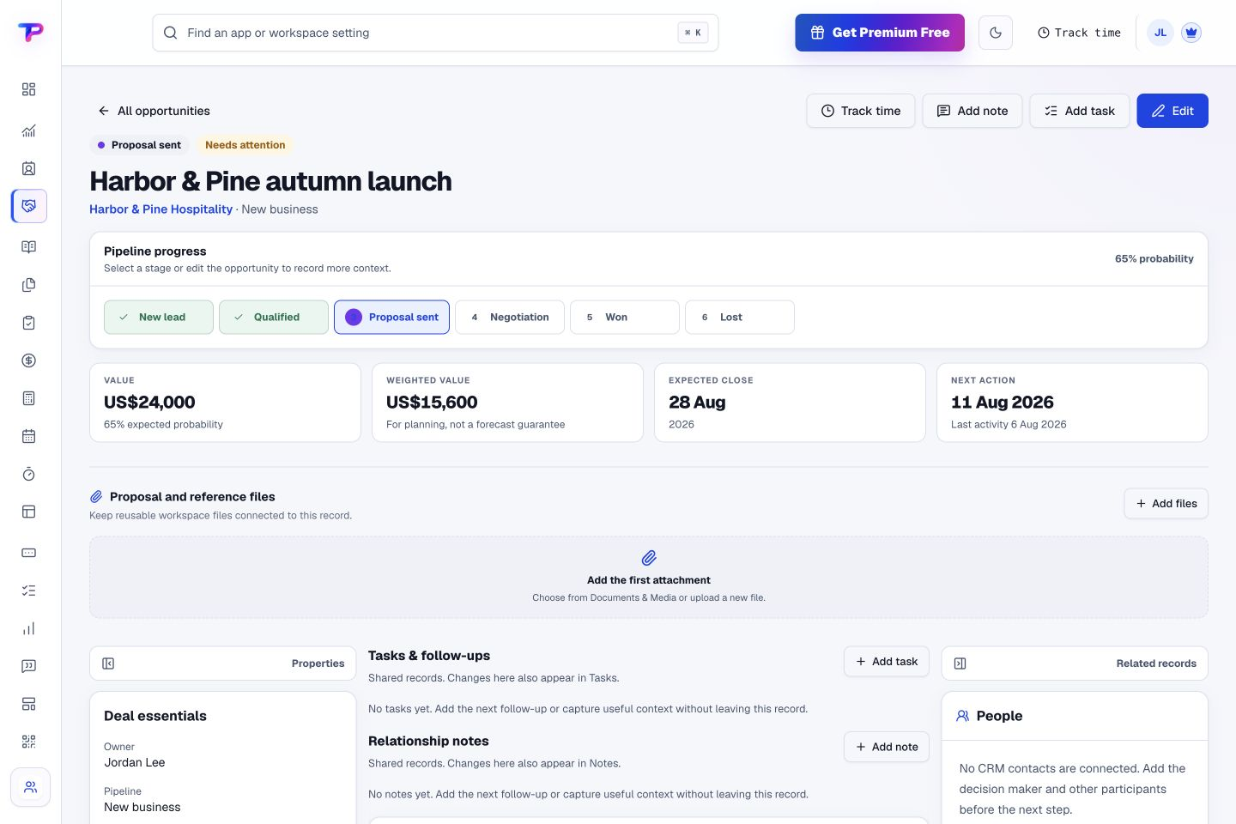
Task: Click the US$24,000 value card
Action: coord(225,403)
